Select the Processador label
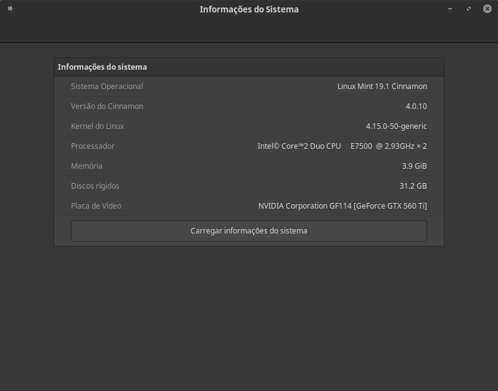This screenshot has height=391, width=498. point(93,146)
